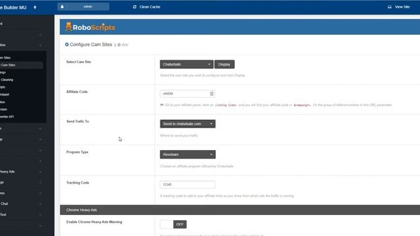
Task: Click the 'Choose an affiliate program' hint
Action: (x=197, y=166)
